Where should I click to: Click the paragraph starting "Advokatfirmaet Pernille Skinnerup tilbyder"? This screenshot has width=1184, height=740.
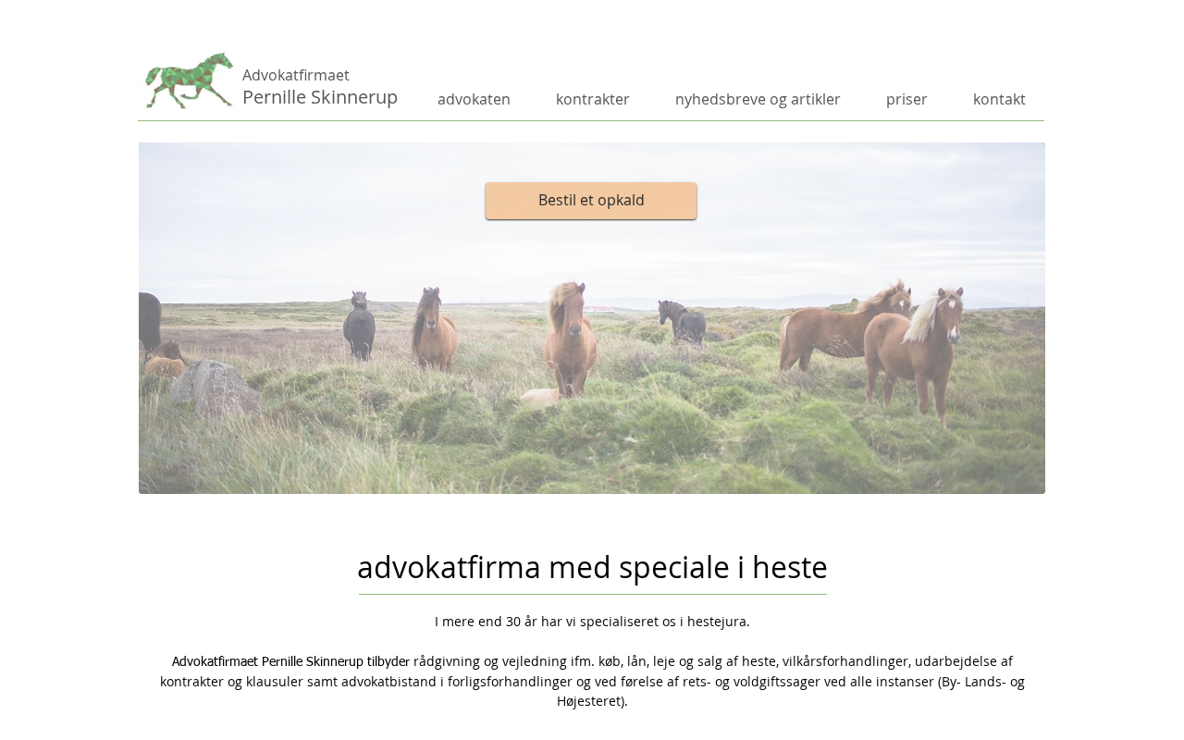tap(592, 681)
